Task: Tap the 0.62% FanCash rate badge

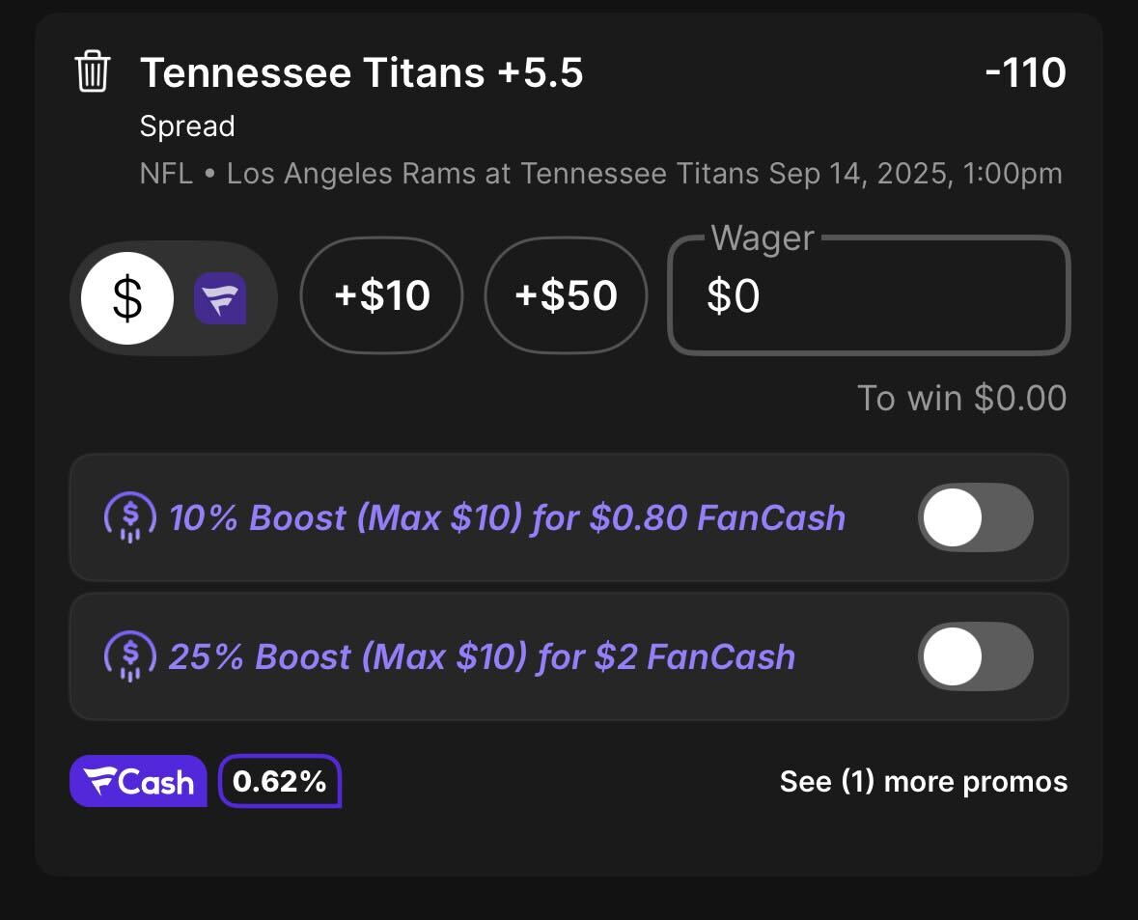Action: (x=279, y=781)
